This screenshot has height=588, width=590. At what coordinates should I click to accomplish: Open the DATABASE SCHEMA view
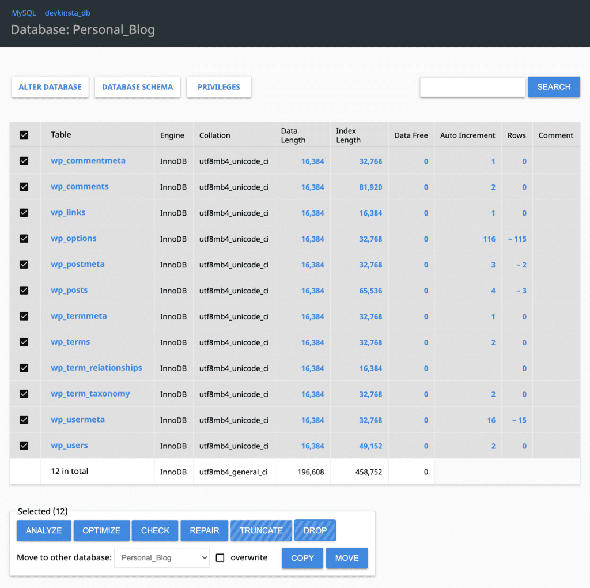[137, 86]
